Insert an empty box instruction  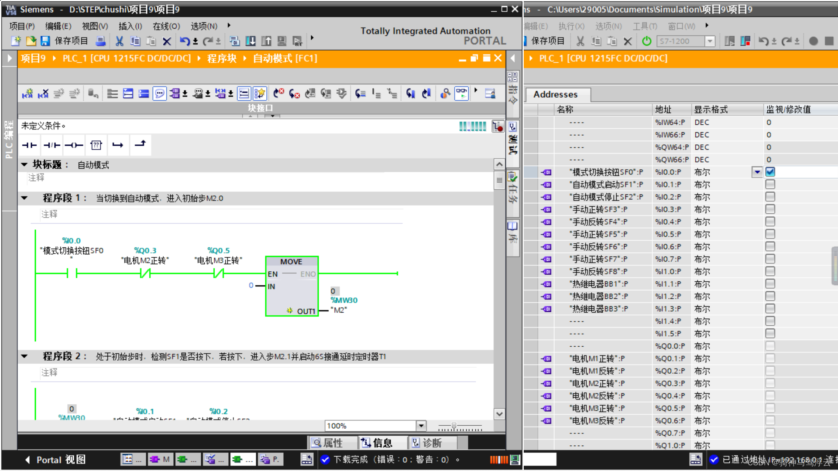click(x=96, y=145)
